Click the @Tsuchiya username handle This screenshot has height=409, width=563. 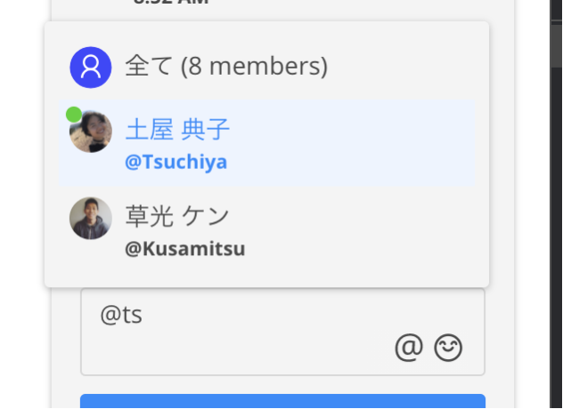[x=176, y=162]
